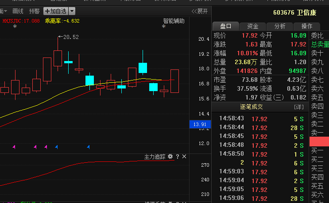329x203 pixels.
Task: Open dropdown arrow beside 加自选
Action: point(72,11)
